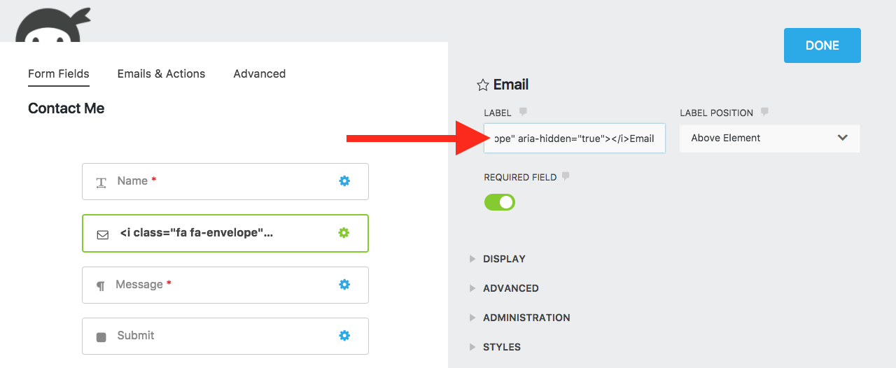Expand the Administration section

point(526,318)
